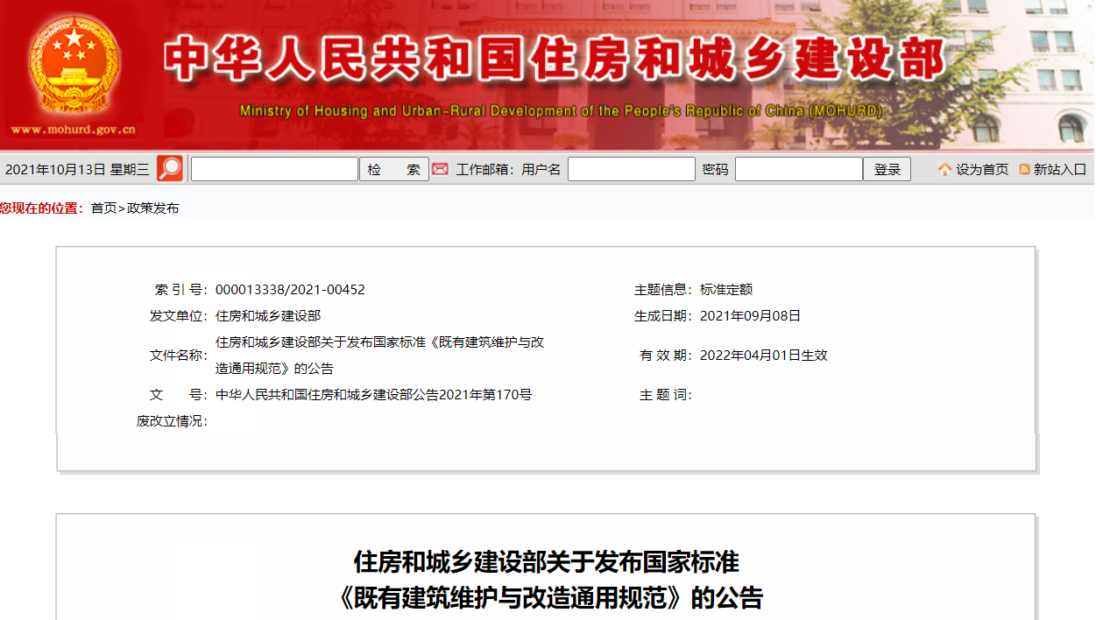Click the orange feed icon beside 新站入口
Image resolution: width=1096 pixels, height=620 pixels.
[1024, 169]
